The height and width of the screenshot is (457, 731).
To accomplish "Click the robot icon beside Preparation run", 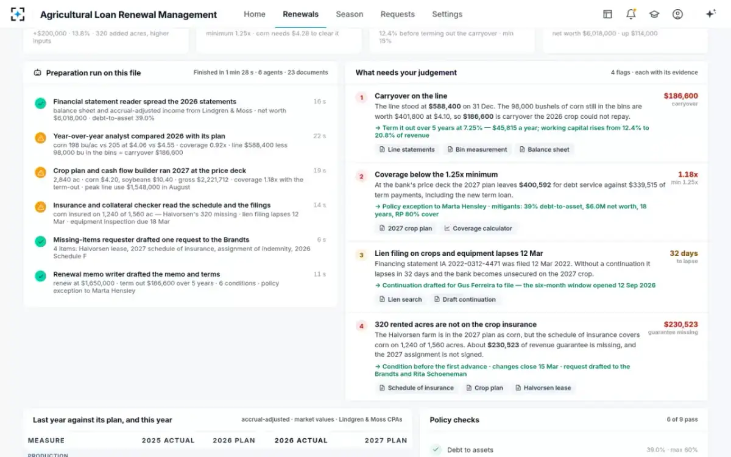I will [x=38, y=73].
